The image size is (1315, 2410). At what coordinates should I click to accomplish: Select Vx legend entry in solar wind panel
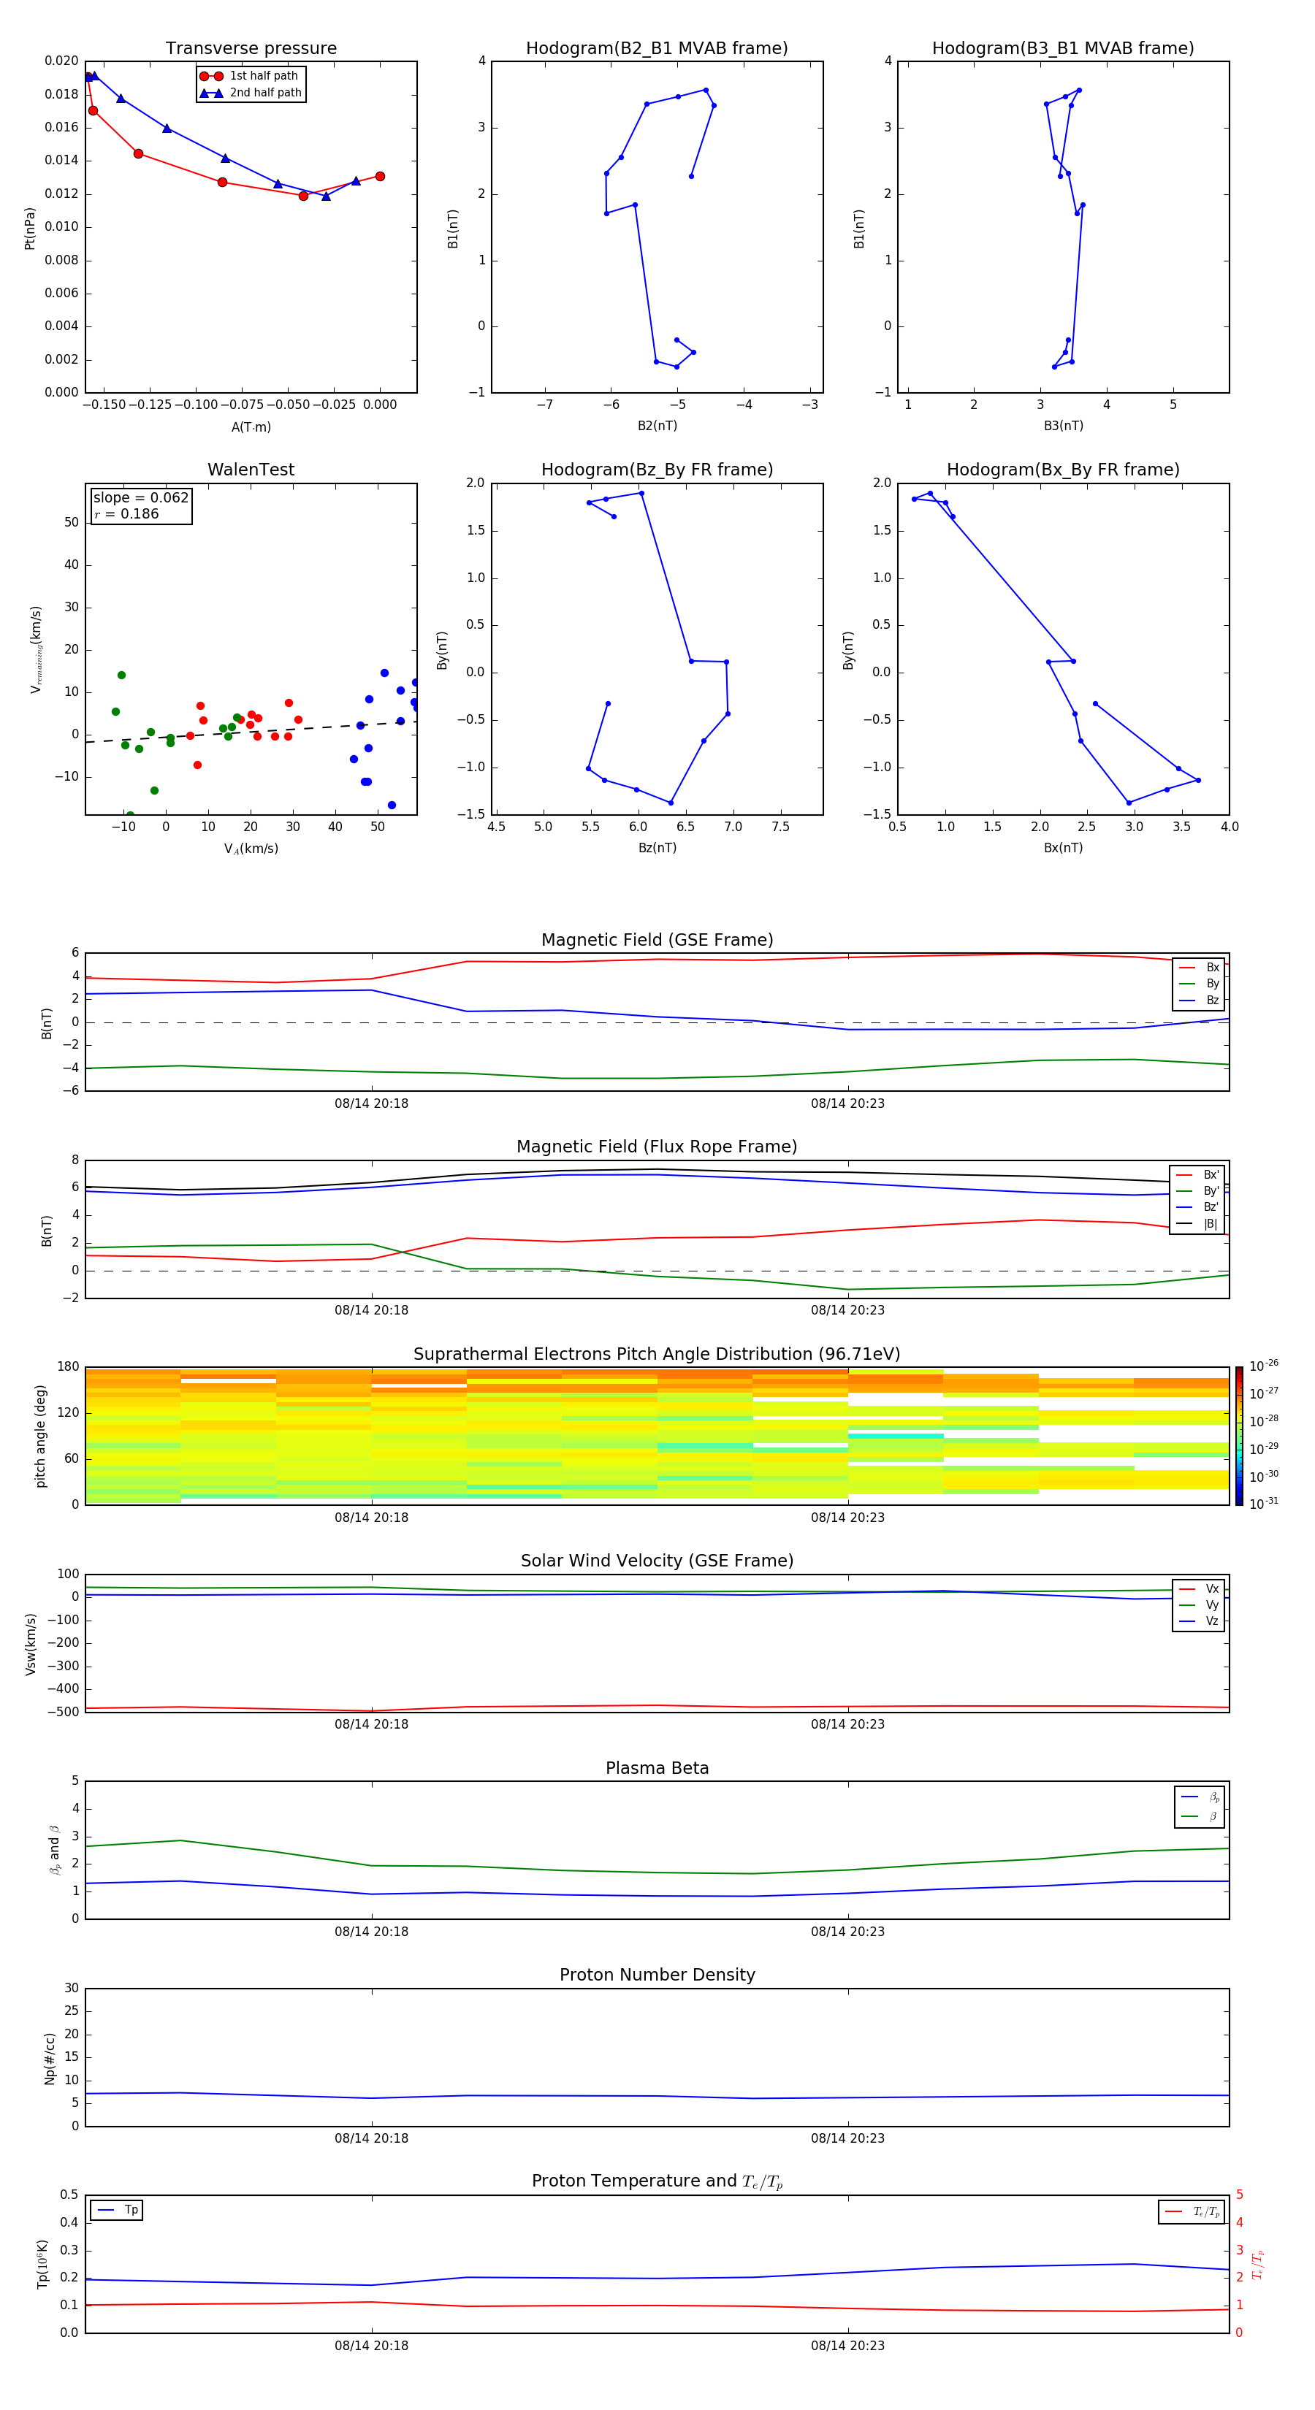click(1200, 1588)
